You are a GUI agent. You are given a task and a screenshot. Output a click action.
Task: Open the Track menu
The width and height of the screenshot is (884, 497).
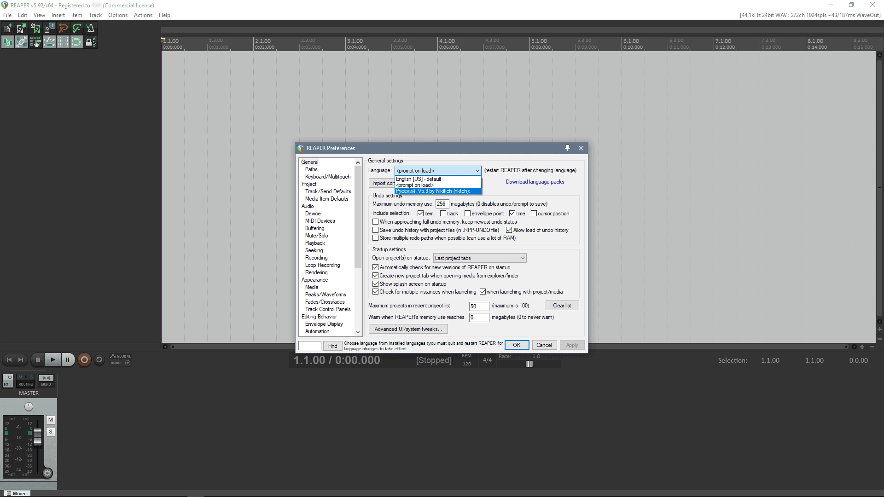pyautogui.click(x=95, y=15)
